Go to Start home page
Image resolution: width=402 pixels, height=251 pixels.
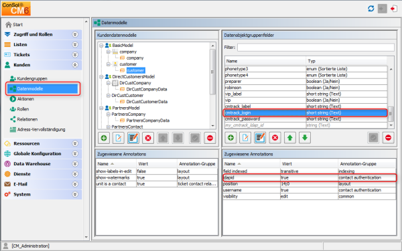pyautogui.click(x=14, y=25)
